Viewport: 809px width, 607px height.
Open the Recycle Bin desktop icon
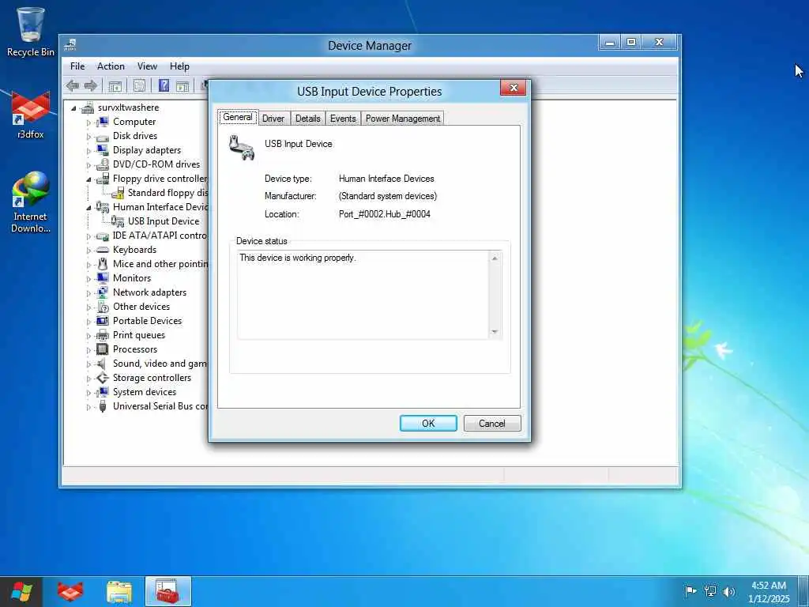tap(31, 32)
